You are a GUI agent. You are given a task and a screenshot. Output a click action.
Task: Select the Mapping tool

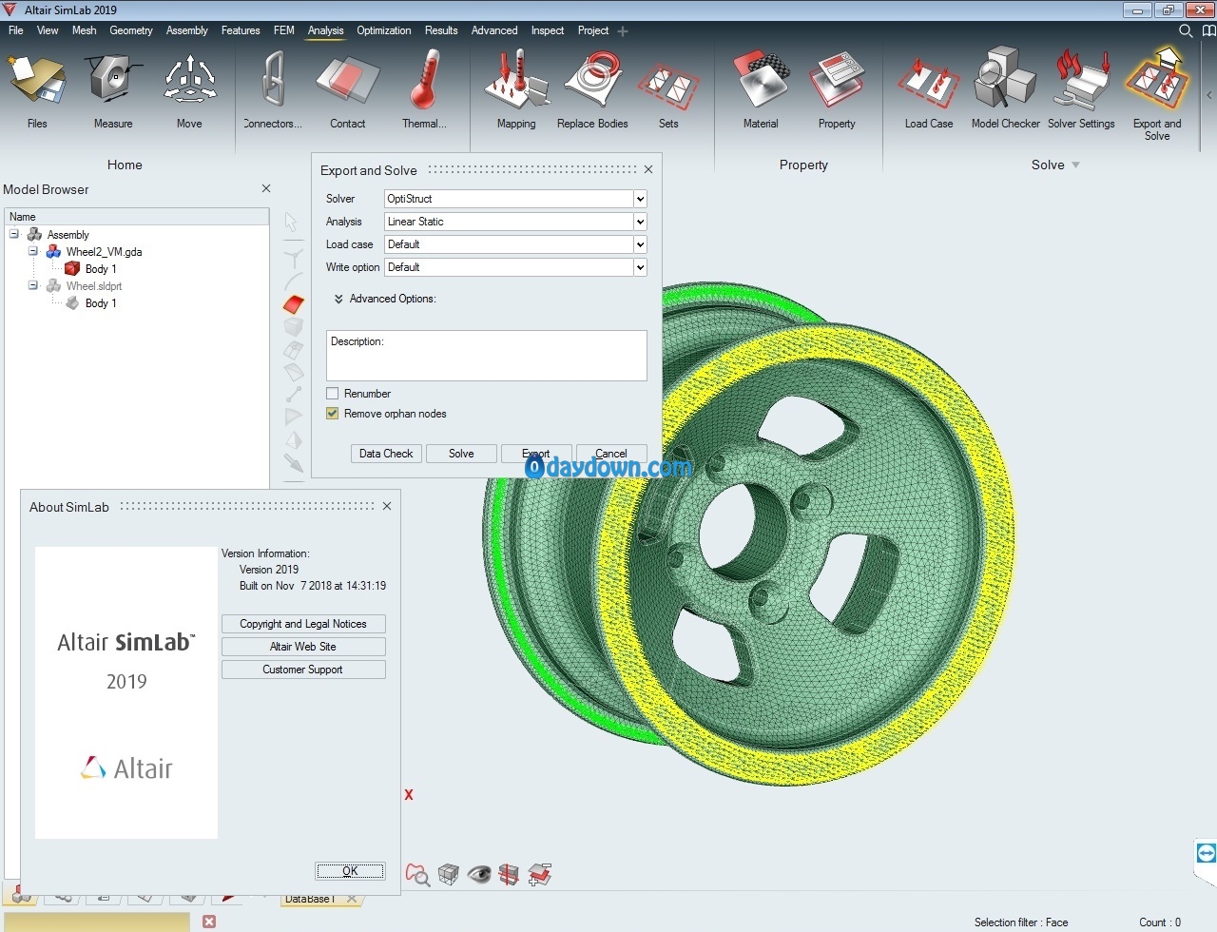coord(516,91)
